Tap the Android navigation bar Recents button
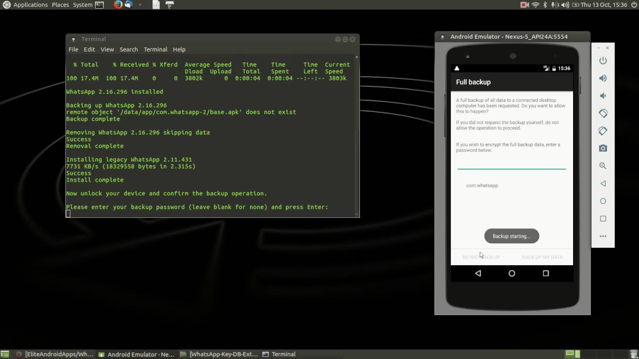The height and width of the screenshot is (359, 639). (x=546, y=273)
